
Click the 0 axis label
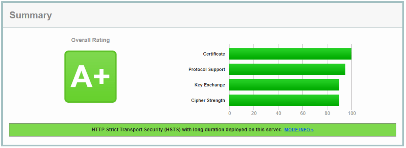(x=229, y=113)
